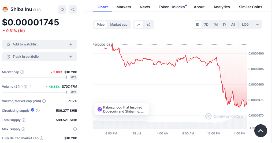Click the plus icon on Add to watchlist
The height and width of the screenshot is (143, 272).
71,44
